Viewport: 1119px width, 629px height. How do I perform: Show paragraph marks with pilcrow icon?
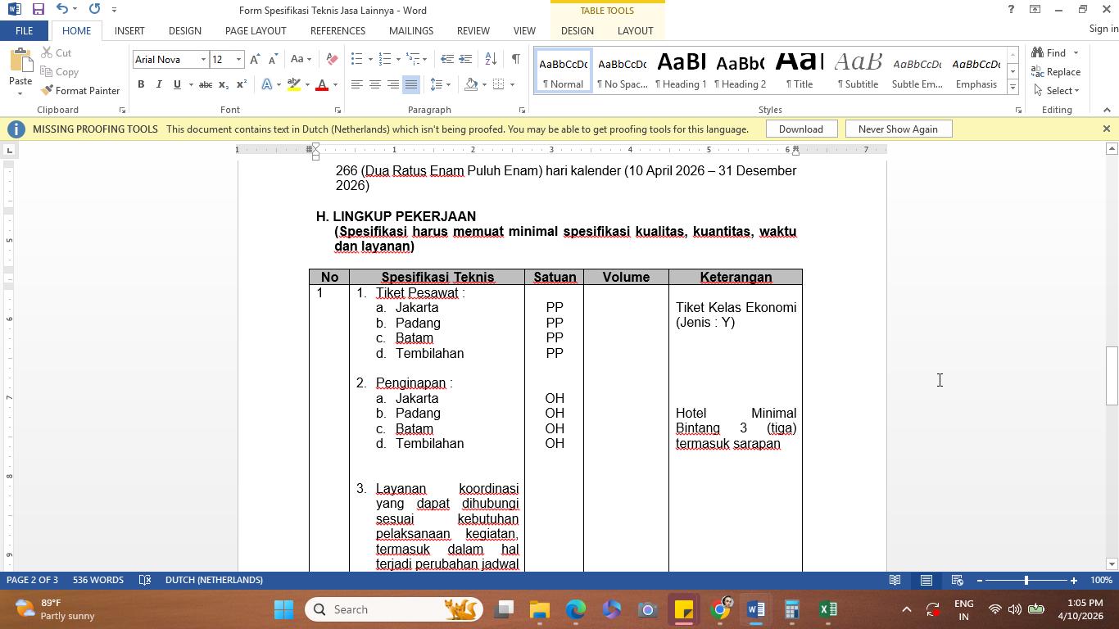tap(515, 59)
